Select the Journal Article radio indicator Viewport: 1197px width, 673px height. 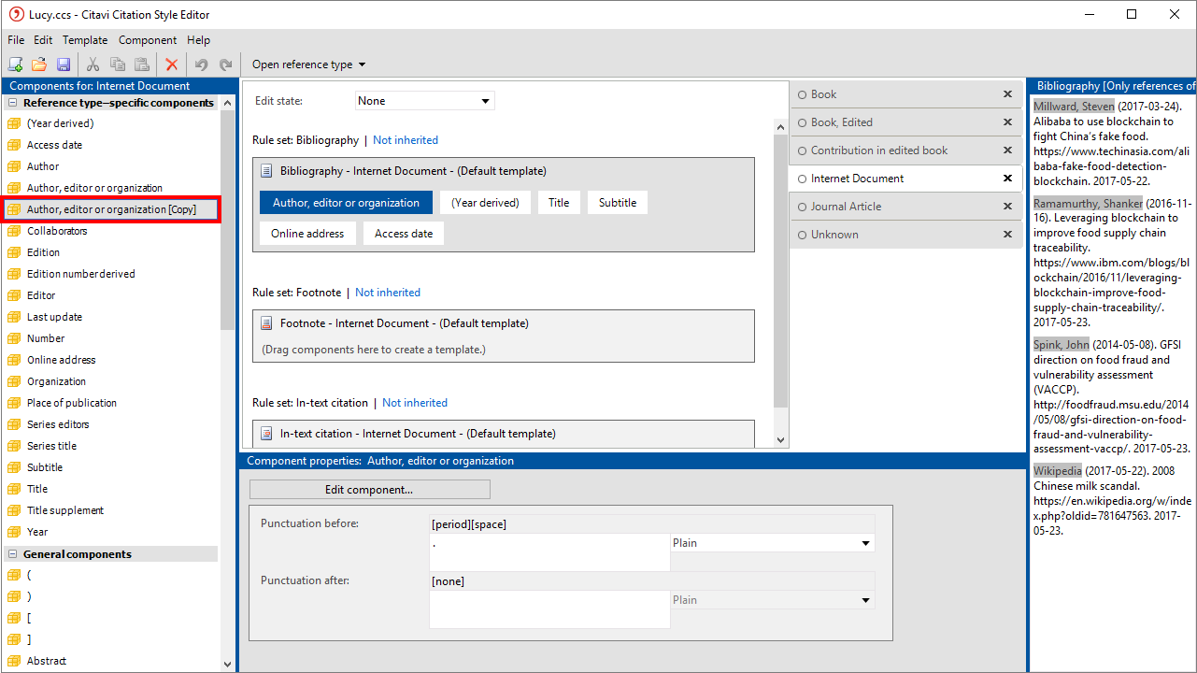click(x=802, y=207)
